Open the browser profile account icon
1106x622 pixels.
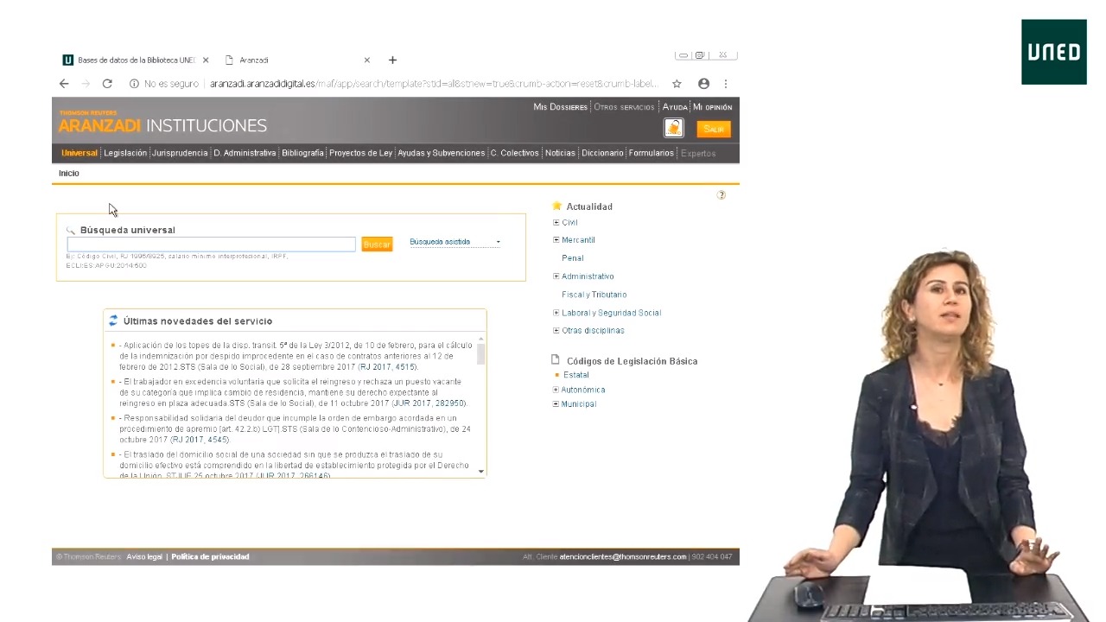[x=703, y=84]
